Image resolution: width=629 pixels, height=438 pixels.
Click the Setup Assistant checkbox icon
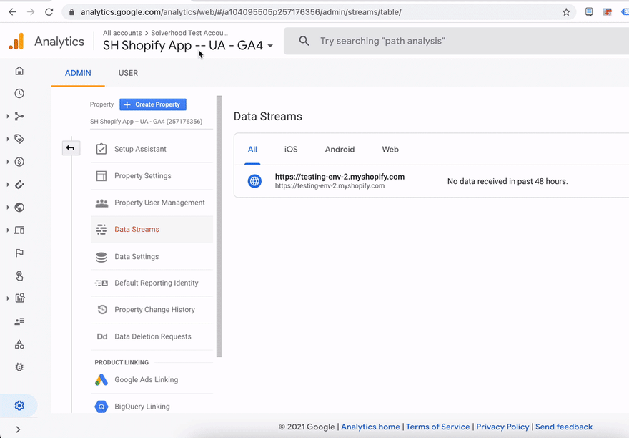[101, 149]
